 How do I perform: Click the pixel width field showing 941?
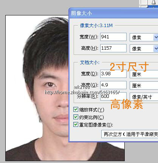[113, 37]
